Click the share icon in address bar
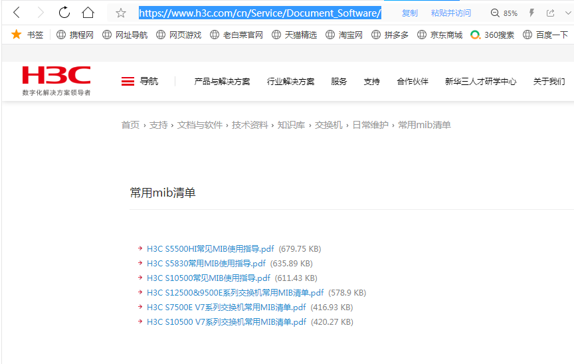Screen dimensions: 574x364 [x=550, y=13]
